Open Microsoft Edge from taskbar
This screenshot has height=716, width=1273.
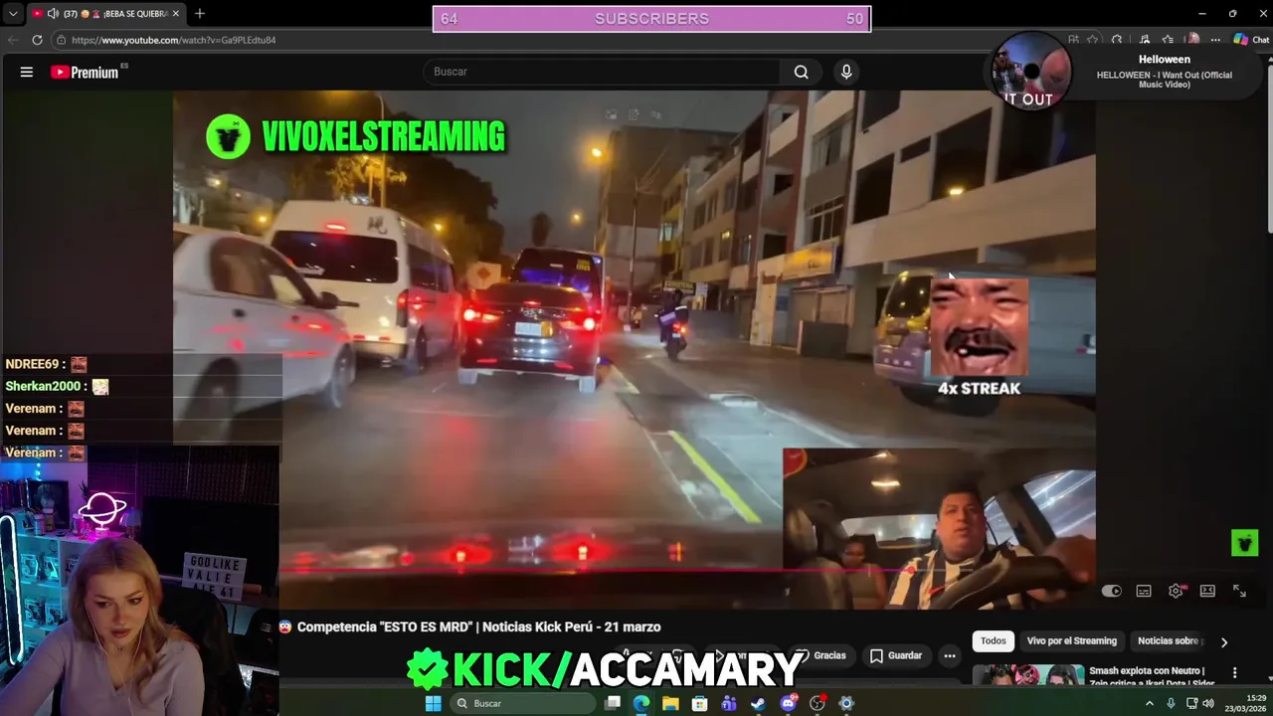click(x=641, y=703)
